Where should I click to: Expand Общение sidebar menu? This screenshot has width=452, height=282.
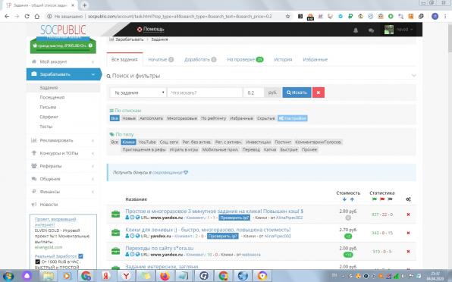(x=63, y=179)
